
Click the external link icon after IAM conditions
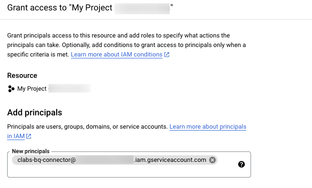[x=167, y=55]
